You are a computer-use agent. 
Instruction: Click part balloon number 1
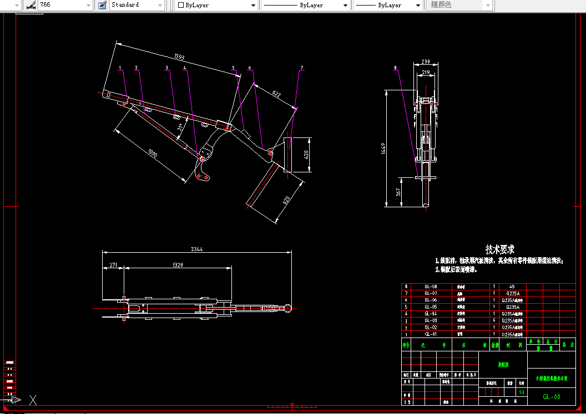pyautogui.click(x=120, y=68)
